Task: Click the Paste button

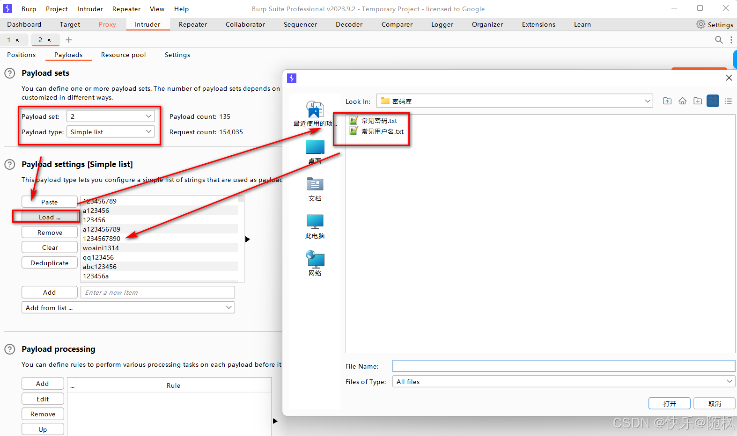Action: tap(50, 202)
